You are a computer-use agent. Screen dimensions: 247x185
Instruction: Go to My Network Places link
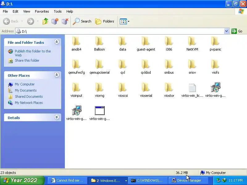pyautogui.click(x=29, y=103)
